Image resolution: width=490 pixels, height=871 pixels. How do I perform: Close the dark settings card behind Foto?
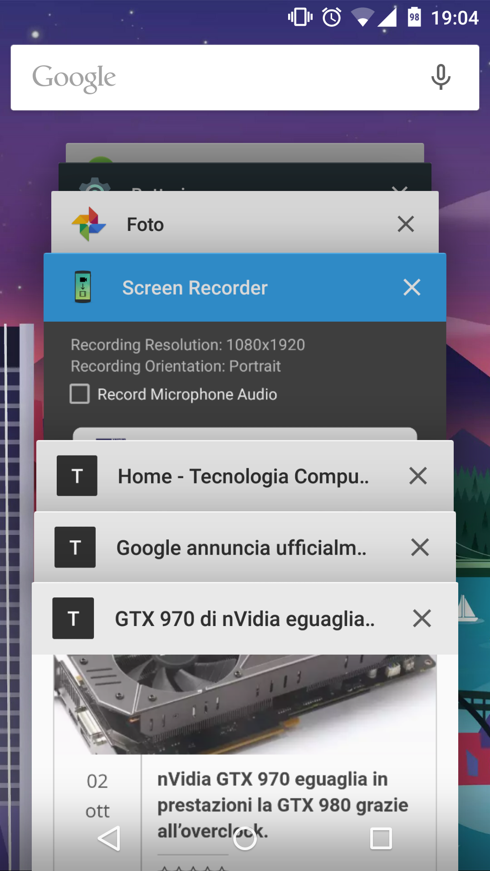(x=400, y=188)
